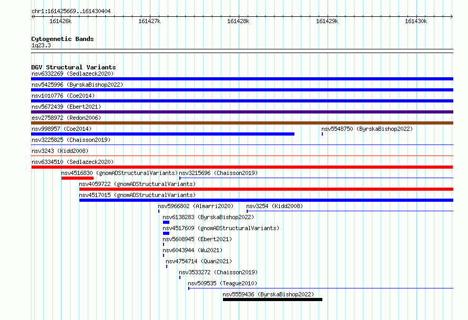
Task: Click the nsv6043944 (Wu2021) label
Action: [x=192, y=250]
